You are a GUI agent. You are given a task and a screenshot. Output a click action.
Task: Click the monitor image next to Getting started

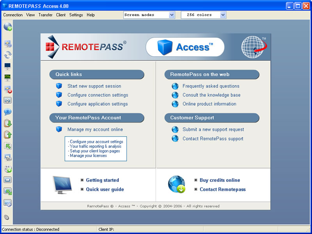(x=62, y=185)
